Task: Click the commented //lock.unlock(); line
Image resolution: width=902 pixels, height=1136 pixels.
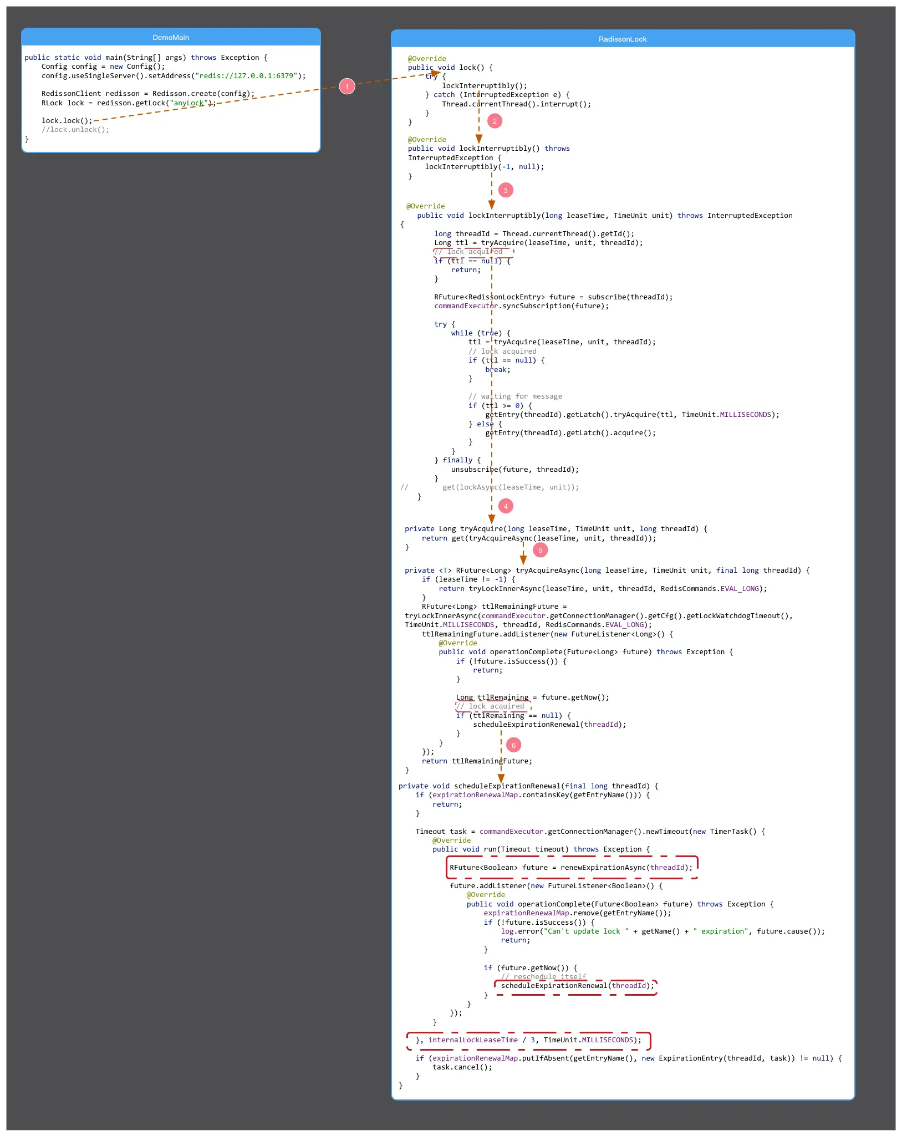Action: [x=75, y=130]
